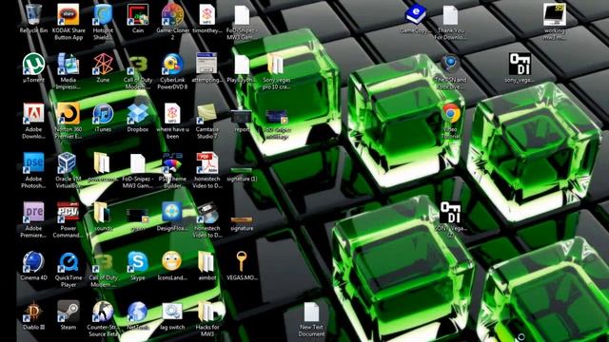This screenshot has height=342, width=609.
Task: Open Steam
Action: [x=69, y=312]
